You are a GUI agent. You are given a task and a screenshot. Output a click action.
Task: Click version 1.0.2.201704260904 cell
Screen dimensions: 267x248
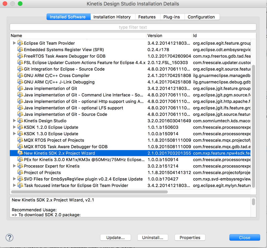pyautogui.click(x=169, y=56)
